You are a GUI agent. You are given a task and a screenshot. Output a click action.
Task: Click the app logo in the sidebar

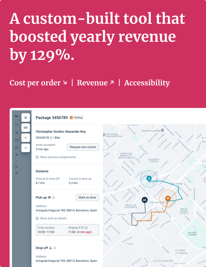coord(16,116)
